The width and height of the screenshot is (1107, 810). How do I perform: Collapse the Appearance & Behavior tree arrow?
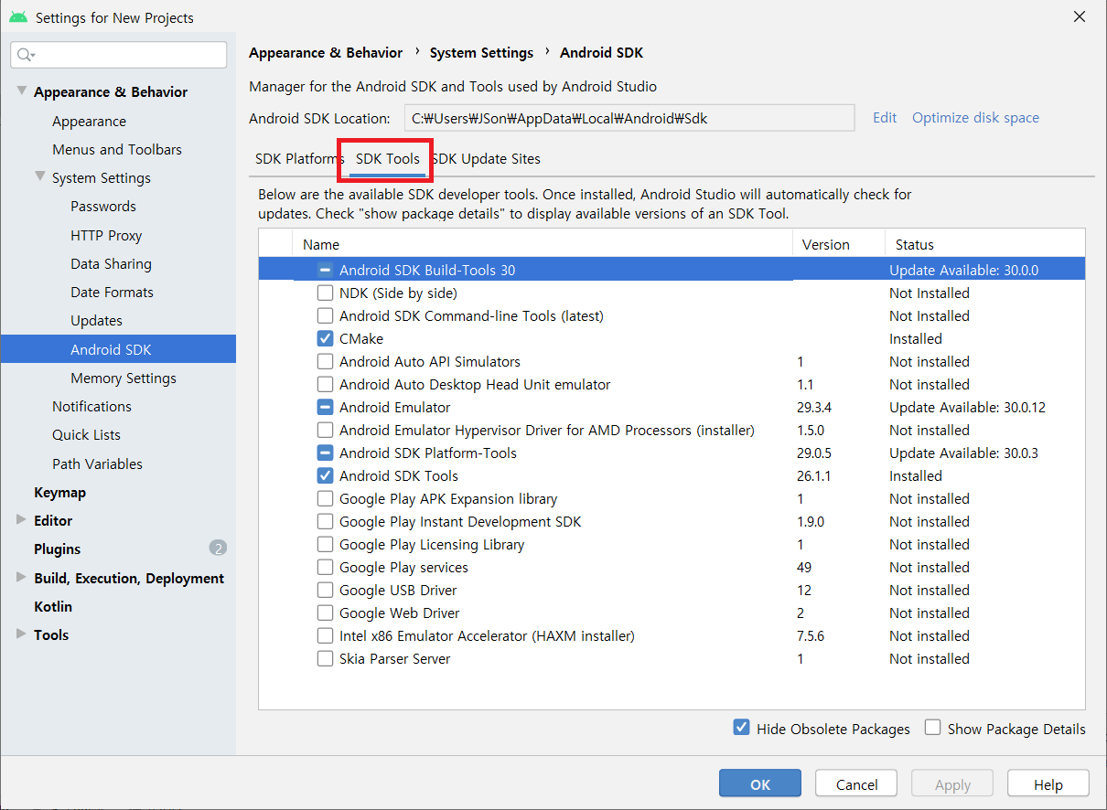pos(21,91)
